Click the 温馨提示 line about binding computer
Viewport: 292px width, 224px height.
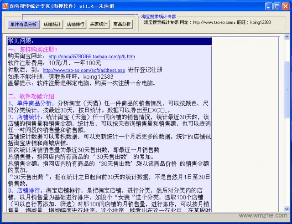82,83
